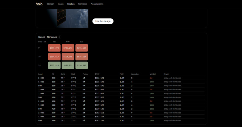The width and height of the screenshot is (242, 127).
Task: Click the $352,154 table value
Action: pos(99,117)
